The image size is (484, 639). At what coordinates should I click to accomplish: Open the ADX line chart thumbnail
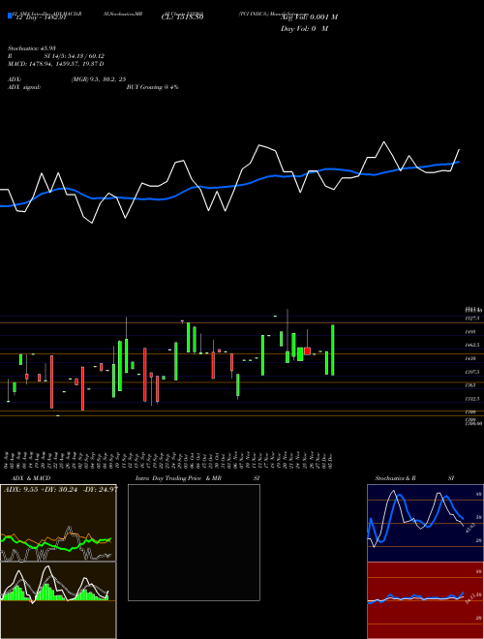pos(58,523)
